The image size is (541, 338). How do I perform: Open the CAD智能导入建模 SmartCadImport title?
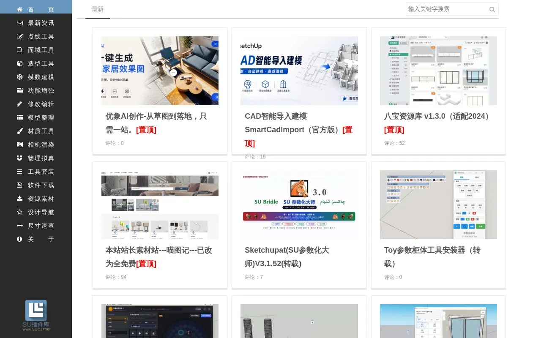(x=298, y=130)
